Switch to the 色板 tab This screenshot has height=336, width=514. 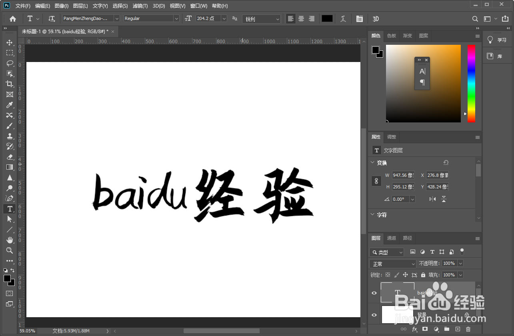pyautogui.click(x=392, y=36)
